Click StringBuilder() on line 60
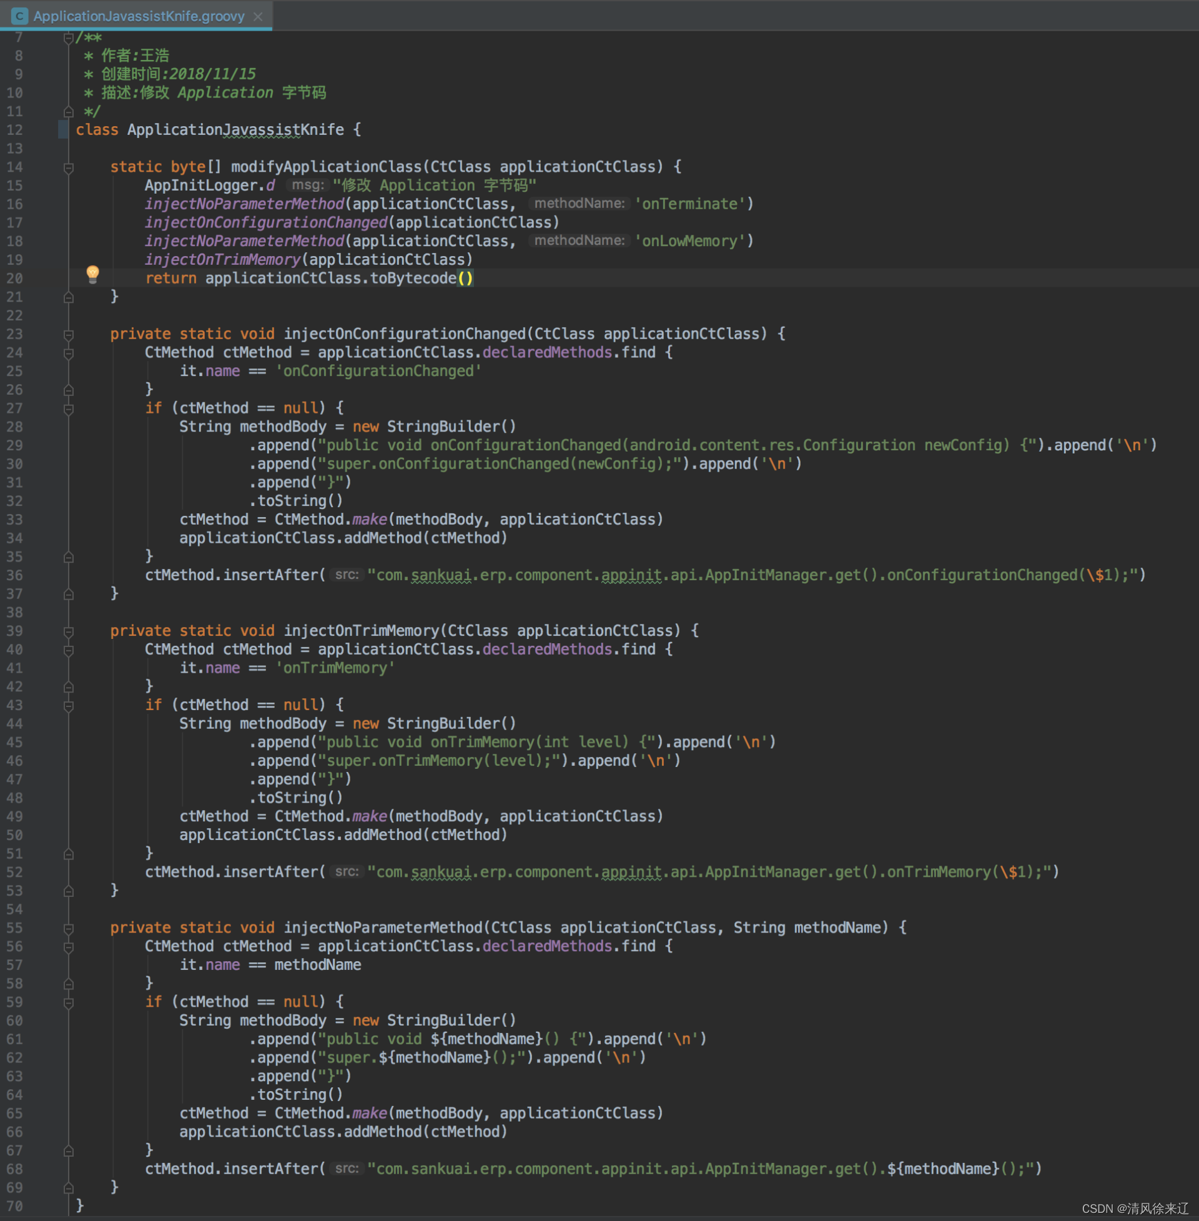The height and width of the screenshot is (1221, 1199). click(x=451, y=1021)
